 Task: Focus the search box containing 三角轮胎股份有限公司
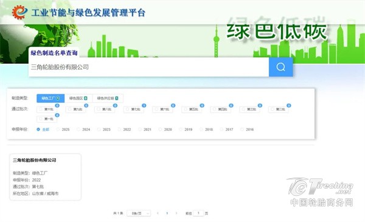click(148, 67)
